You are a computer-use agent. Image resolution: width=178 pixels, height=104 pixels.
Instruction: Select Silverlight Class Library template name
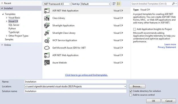tap(64, 33)
